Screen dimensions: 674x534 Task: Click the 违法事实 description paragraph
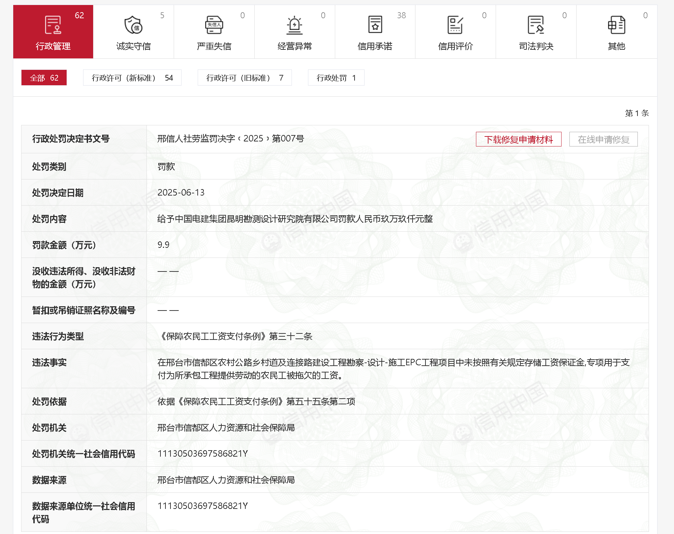pos(394,369)
